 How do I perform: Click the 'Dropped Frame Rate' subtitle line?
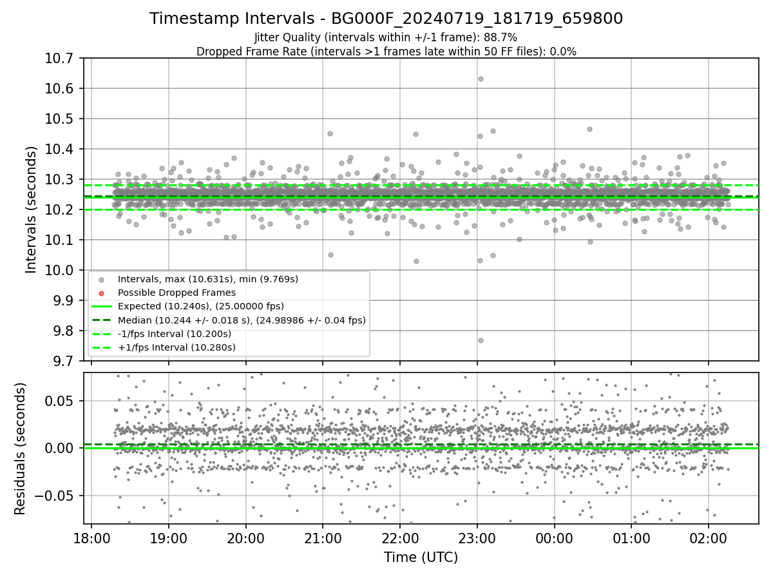[386, 52]
